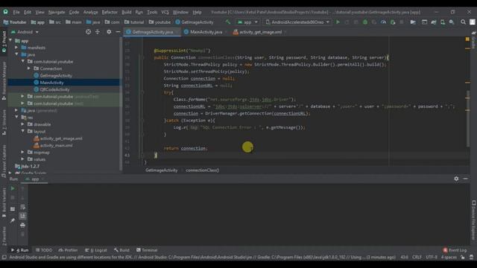The image size is (477, 268).
Task: Toggle Soft-Wrap in Run console
Action: 22,207
